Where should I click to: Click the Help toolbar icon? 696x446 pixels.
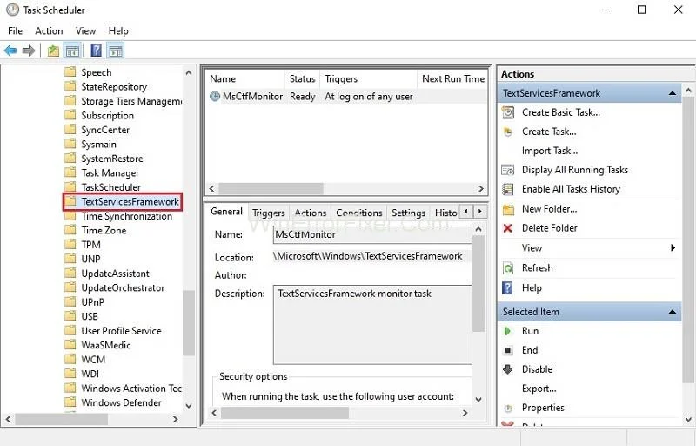pos(96,51)
